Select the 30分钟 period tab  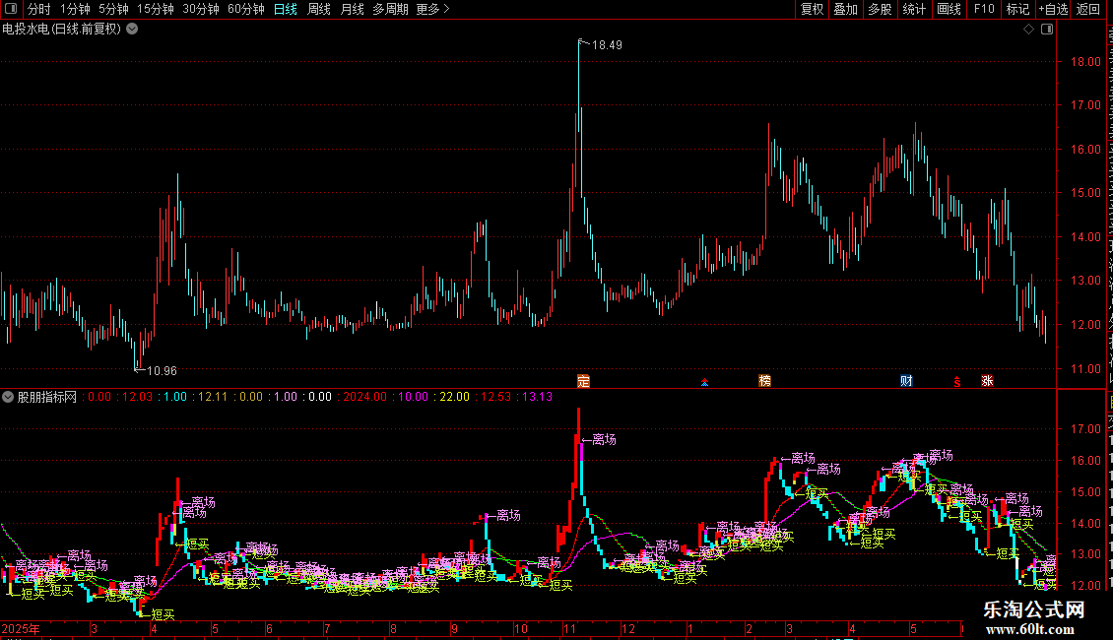201,9
